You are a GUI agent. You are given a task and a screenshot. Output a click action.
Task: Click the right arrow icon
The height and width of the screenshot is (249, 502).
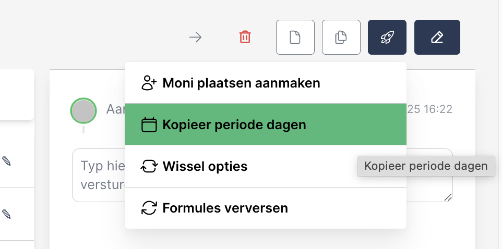click(195, 38)
